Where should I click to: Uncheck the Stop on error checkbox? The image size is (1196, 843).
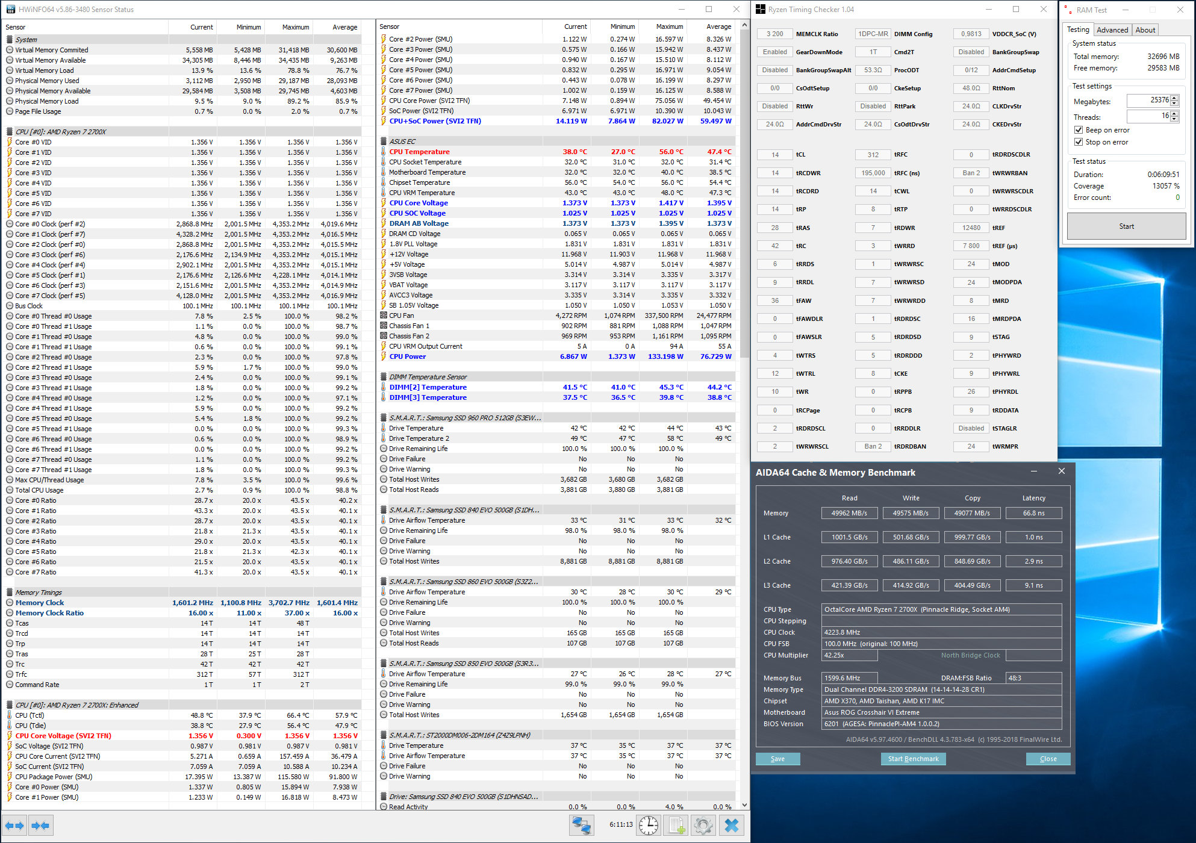1079,142
